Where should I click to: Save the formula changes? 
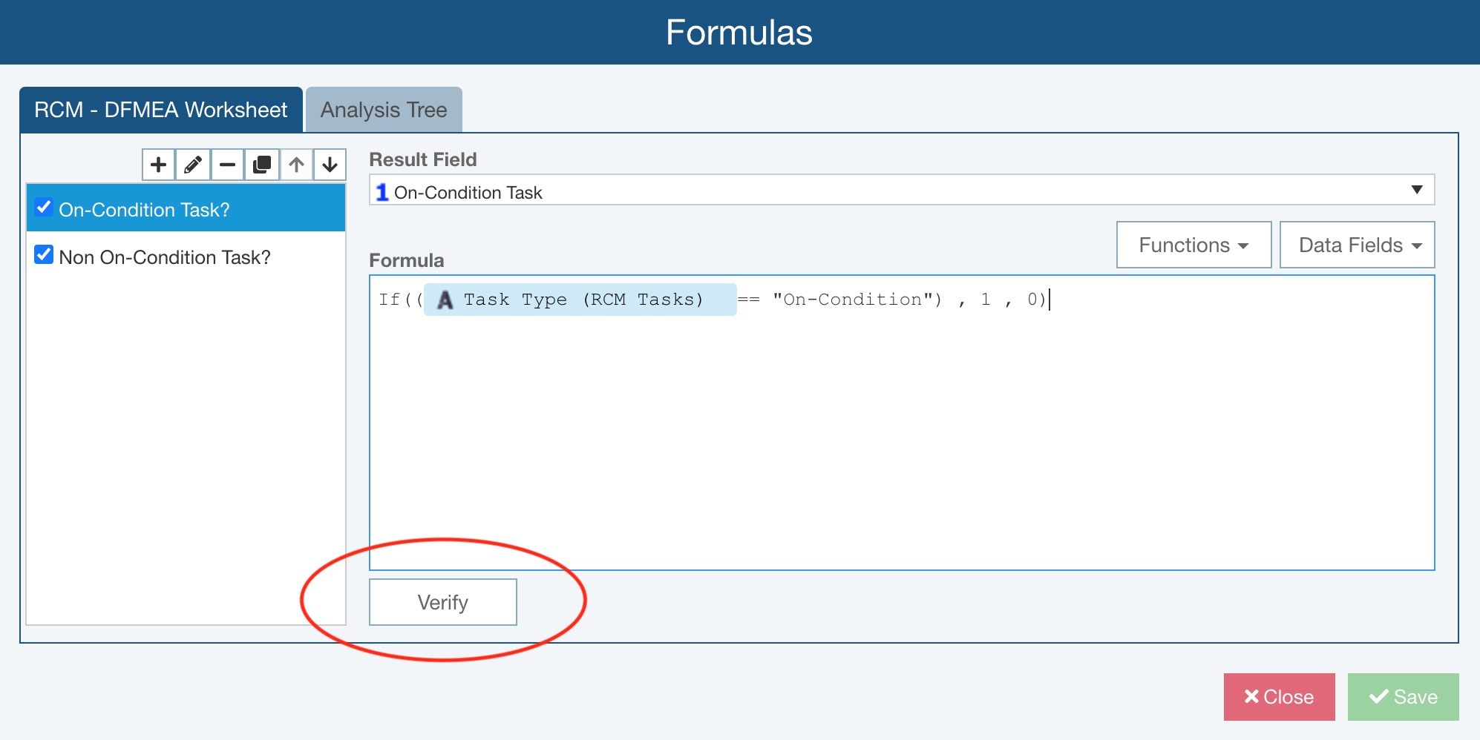pyautogui.click(x=1403, y=697)
